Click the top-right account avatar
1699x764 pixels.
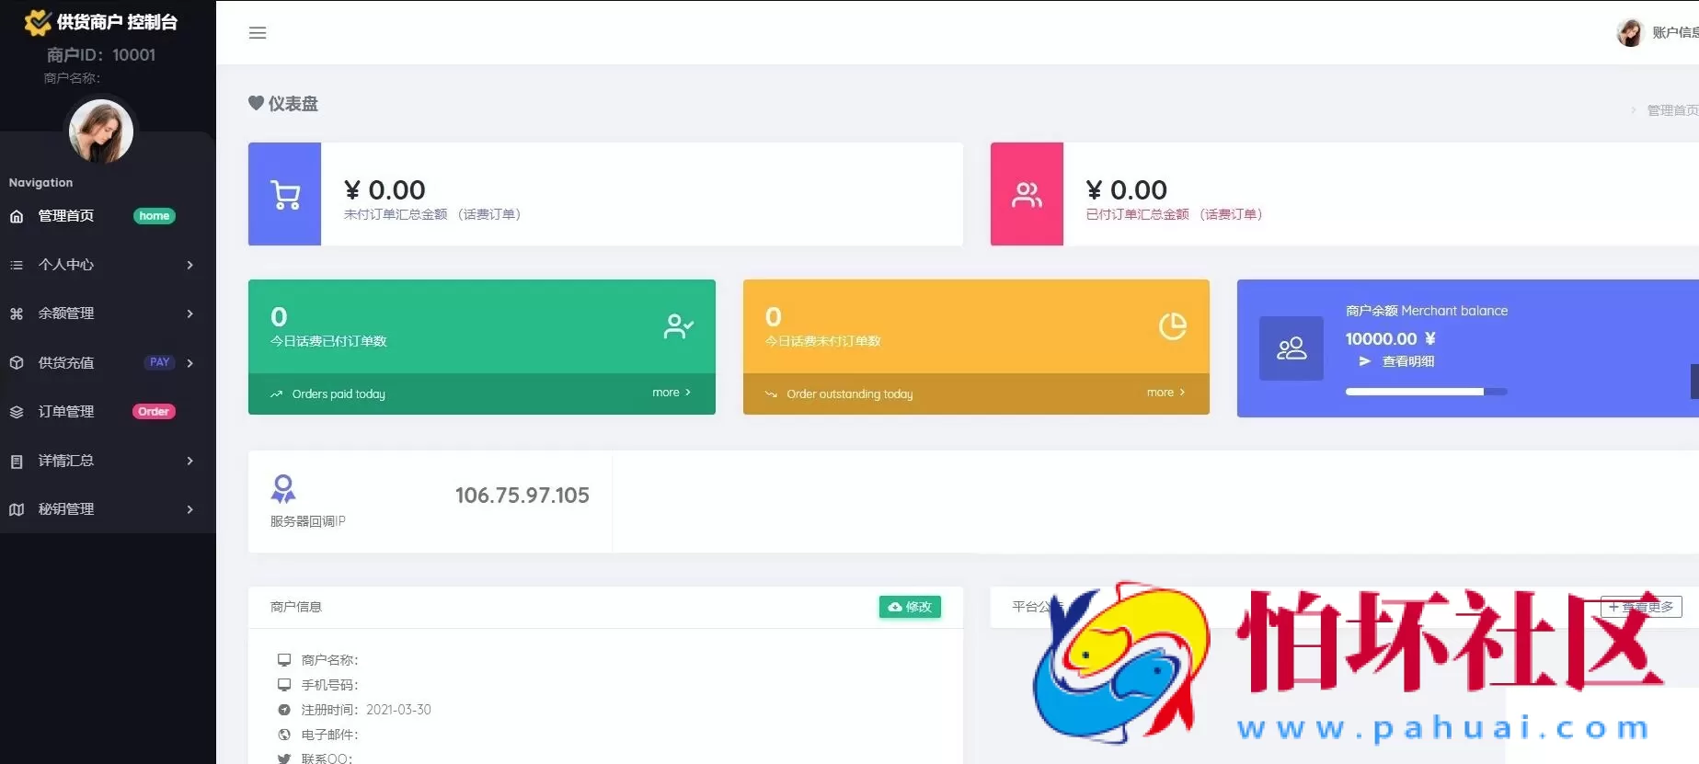point(1629,33)
